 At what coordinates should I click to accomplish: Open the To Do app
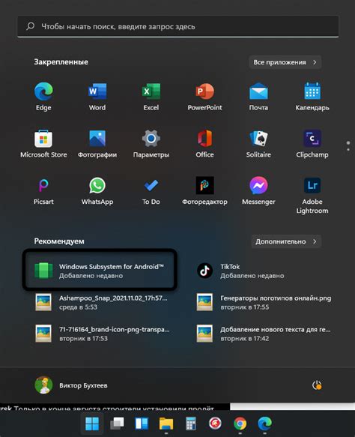[151, 190]
